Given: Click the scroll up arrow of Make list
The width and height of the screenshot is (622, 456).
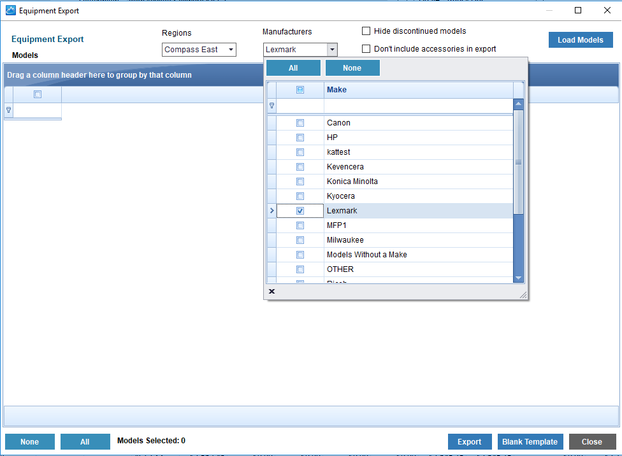Looking at the screenshot, I should tap(519, 104).
